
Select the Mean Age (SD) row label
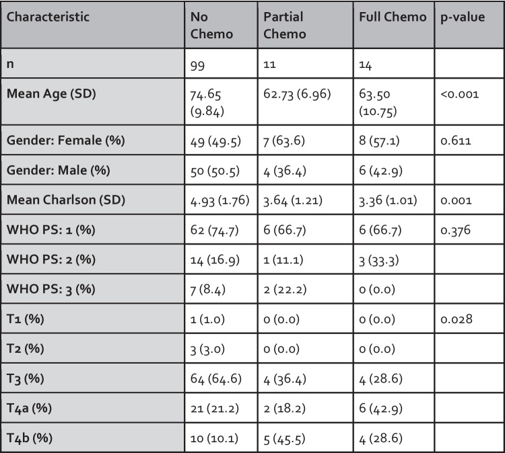click(93, 101)
